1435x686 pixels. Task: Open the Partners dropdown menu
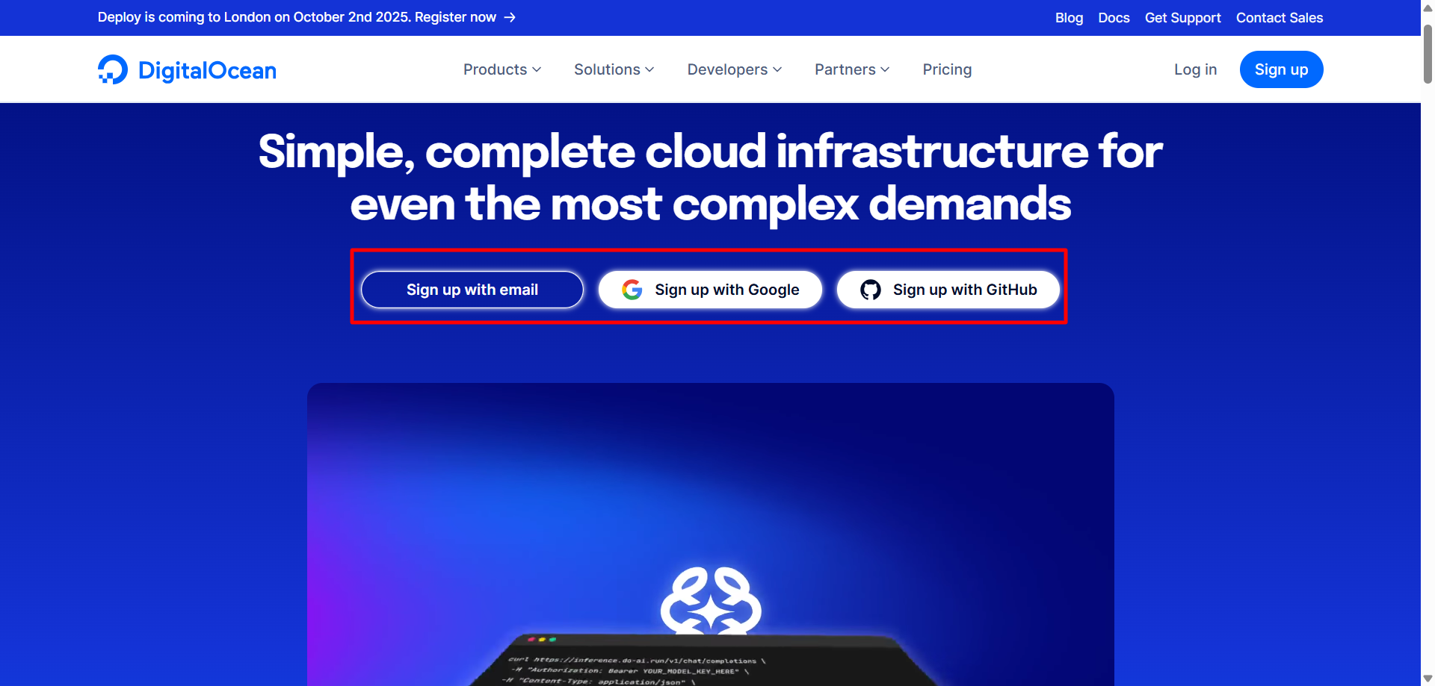(x=852, y=69)
